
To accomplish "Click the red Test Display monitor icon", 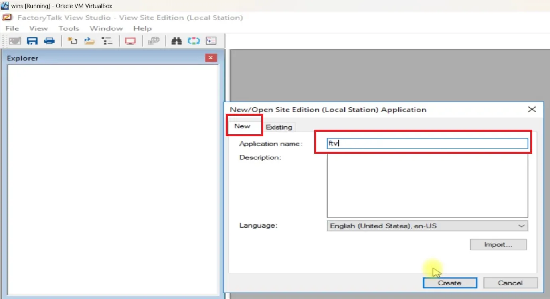I will [x=130, y=40].
